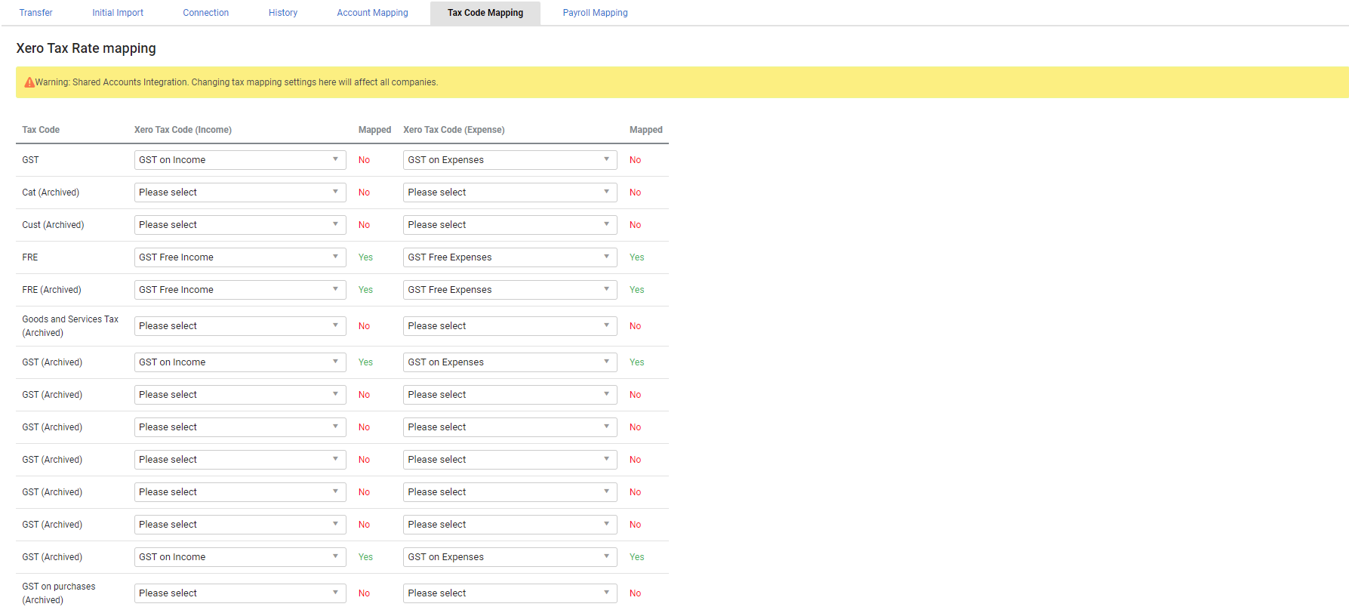Open the Transfer tab
Image resolution: width=1349 pixels, height=613 pixels.
click(35, 13)
